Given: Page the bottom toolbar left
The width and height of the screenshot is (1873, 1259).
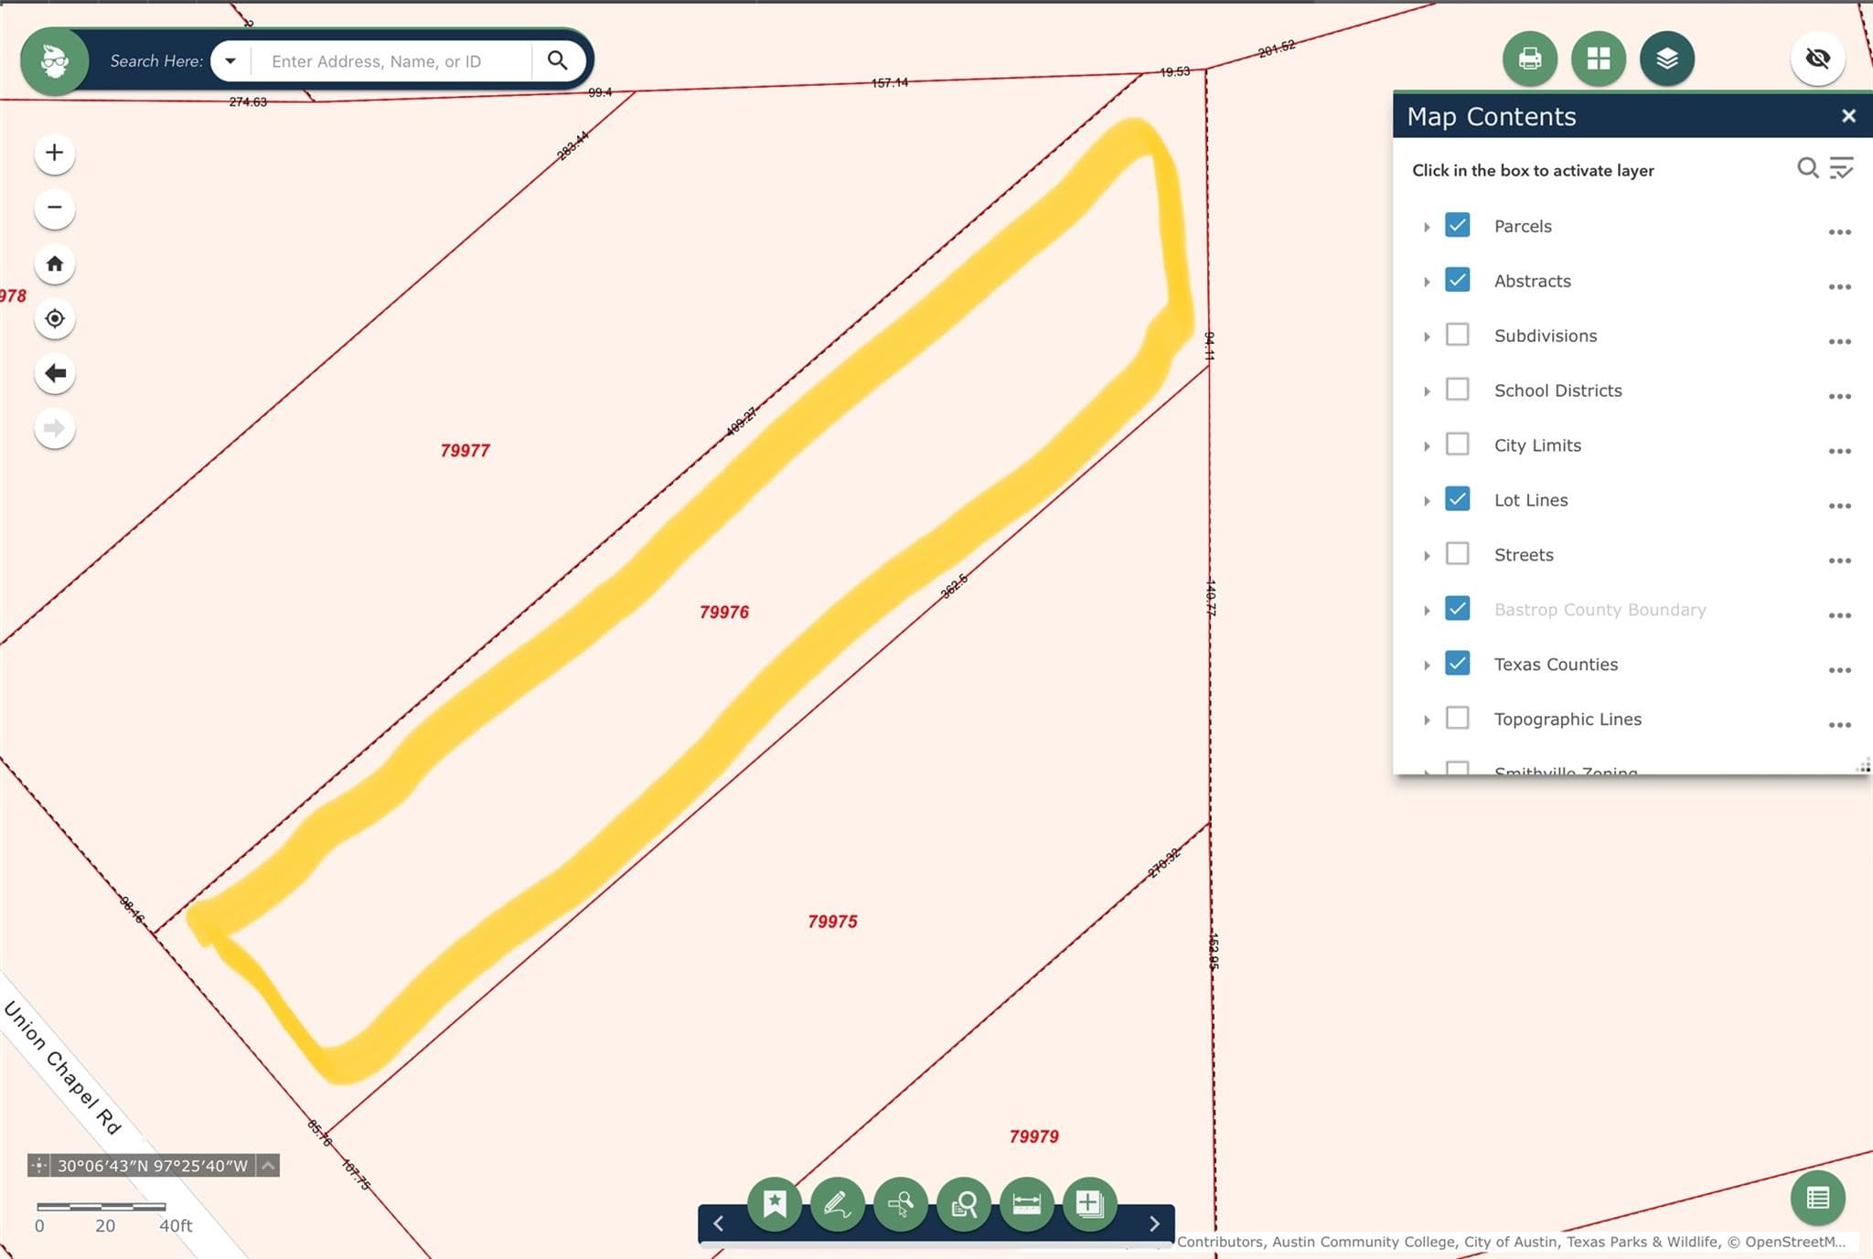Looking at the screenshot, I should pos(719,1223).
